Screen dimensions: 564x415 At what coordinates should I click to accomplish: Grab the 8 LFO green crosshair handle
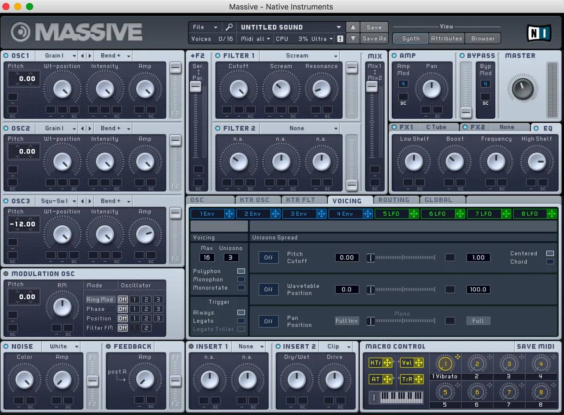[x=552, y=214]
